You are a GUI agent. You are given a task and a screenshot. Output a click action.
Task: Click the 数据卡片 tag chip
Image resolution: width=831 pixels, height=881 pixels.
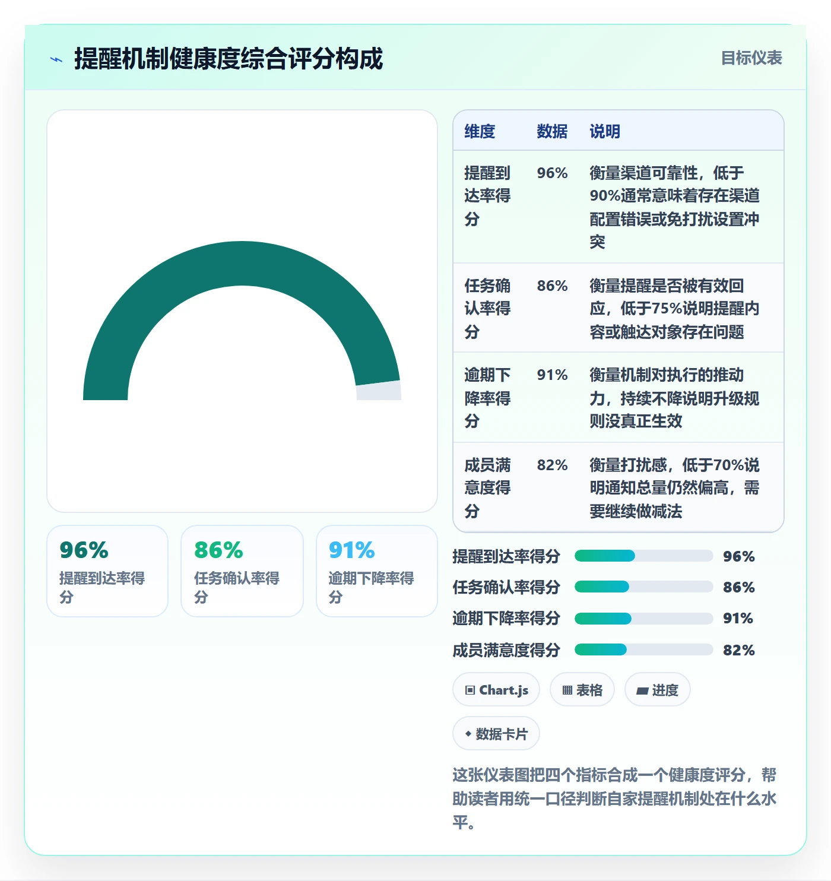496,734
